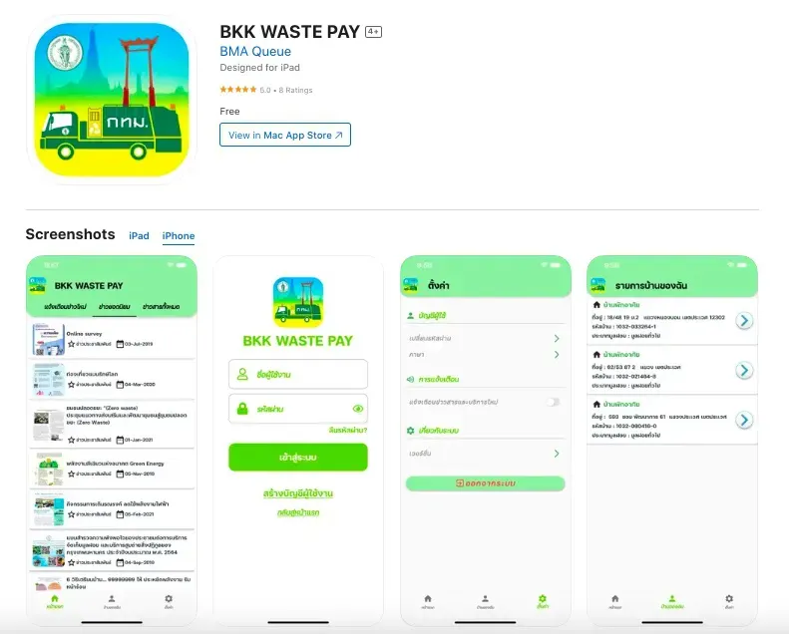Viewport: 789px width, 634px height.
Task: Click the green gear icon in the settings screenshot
Action: [542, 598]
